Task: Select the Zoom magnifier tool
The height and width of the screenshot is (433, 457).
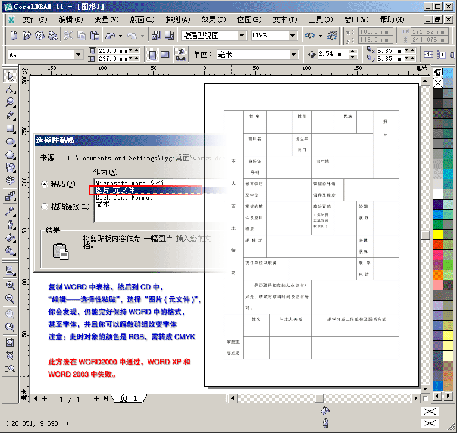Action: (10, 102)
